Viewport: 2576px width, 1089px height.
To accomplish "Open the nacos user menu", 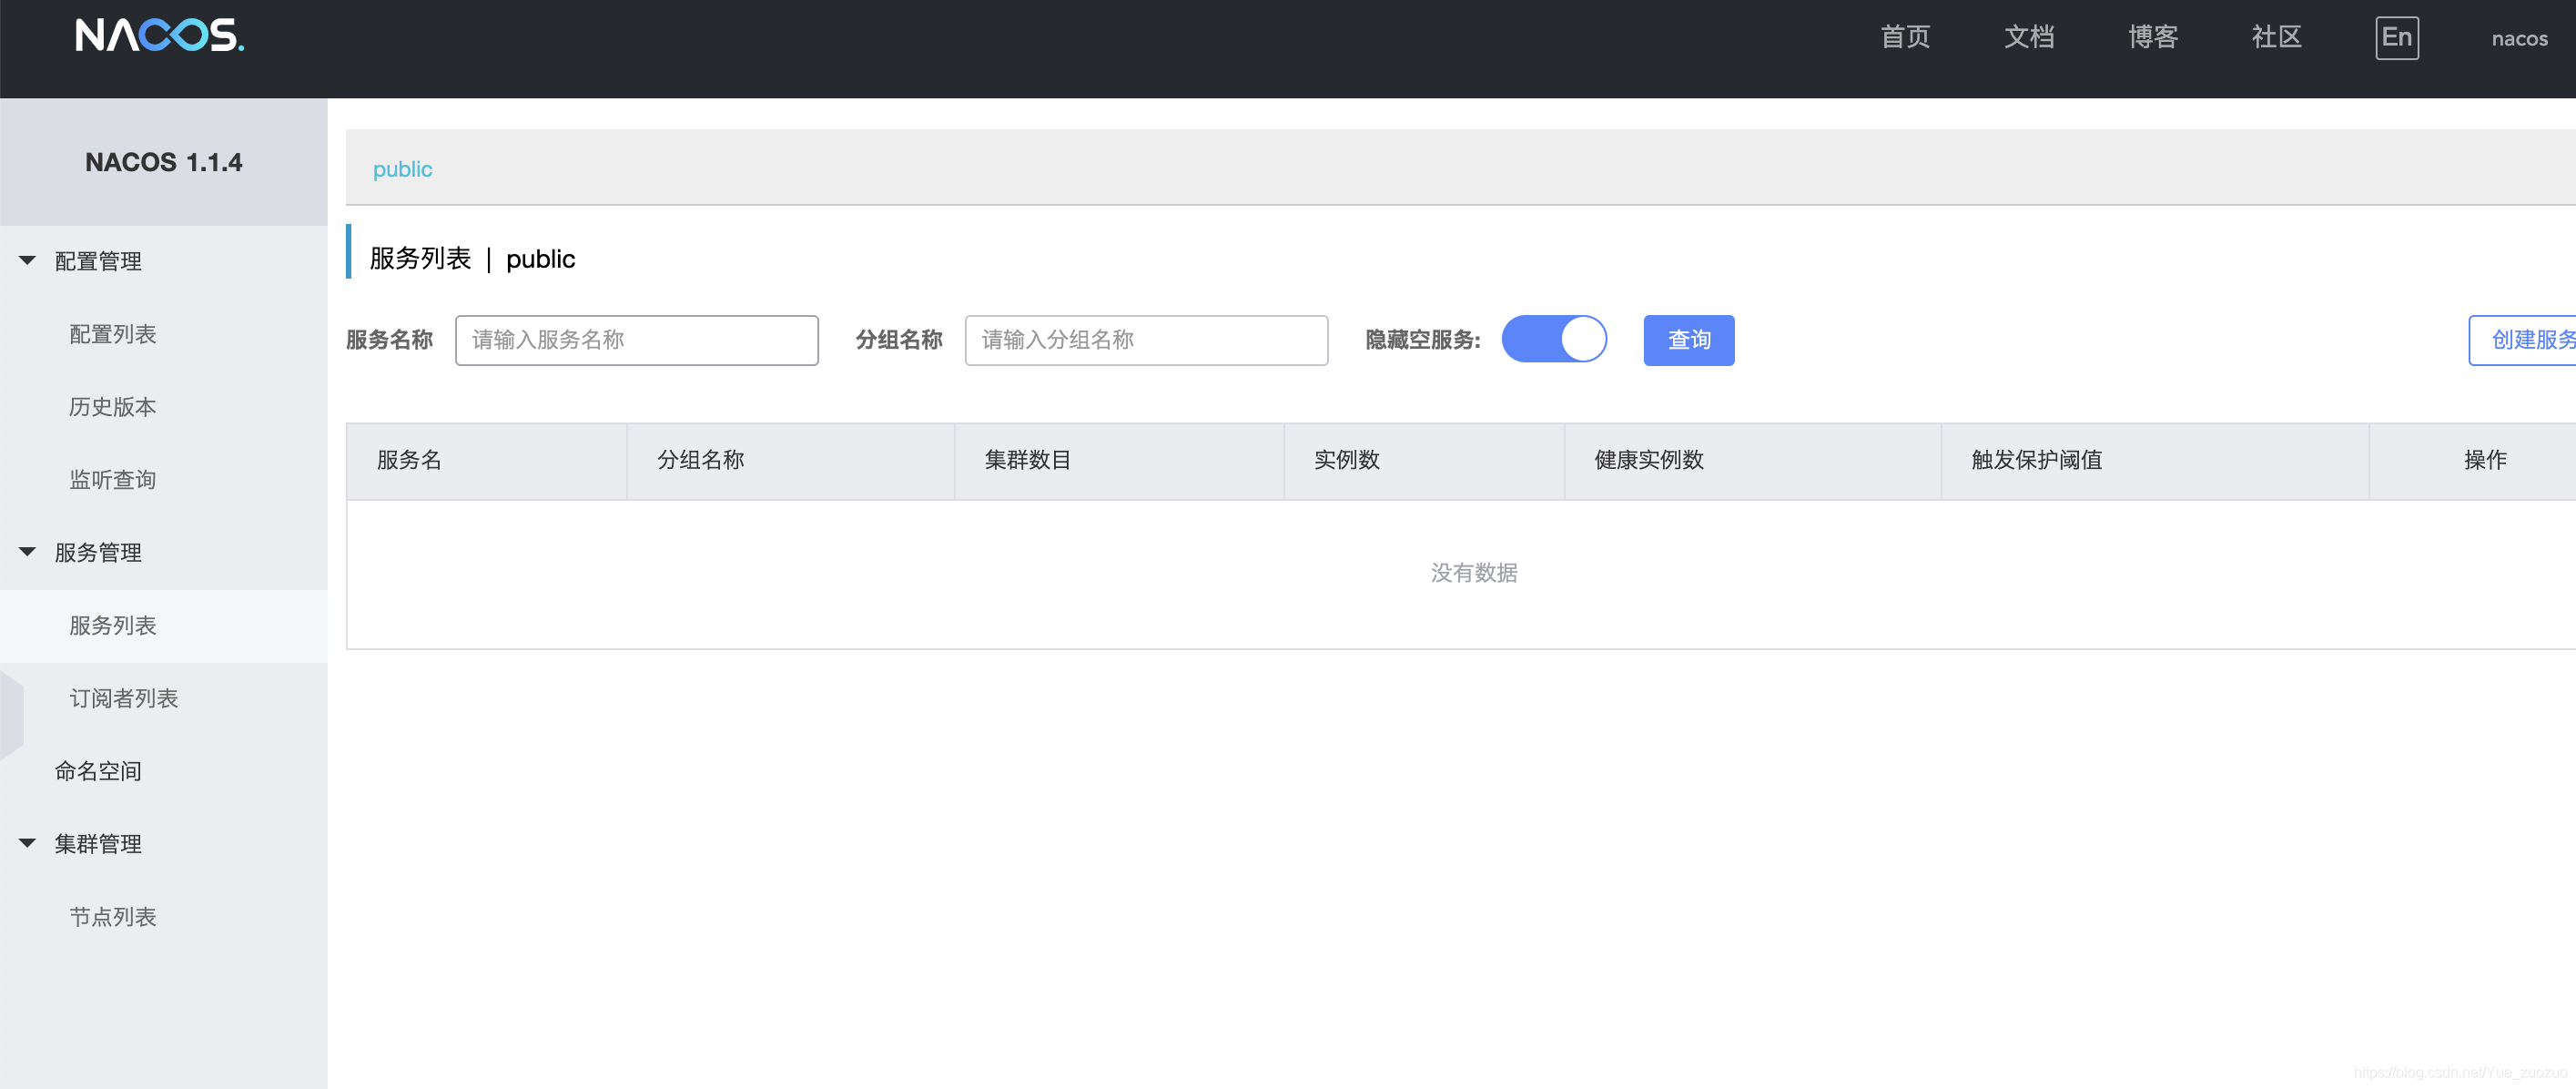I will tap(2519, 38).
